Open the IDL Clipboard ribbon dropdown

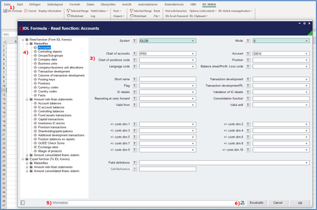coord(199,16)
